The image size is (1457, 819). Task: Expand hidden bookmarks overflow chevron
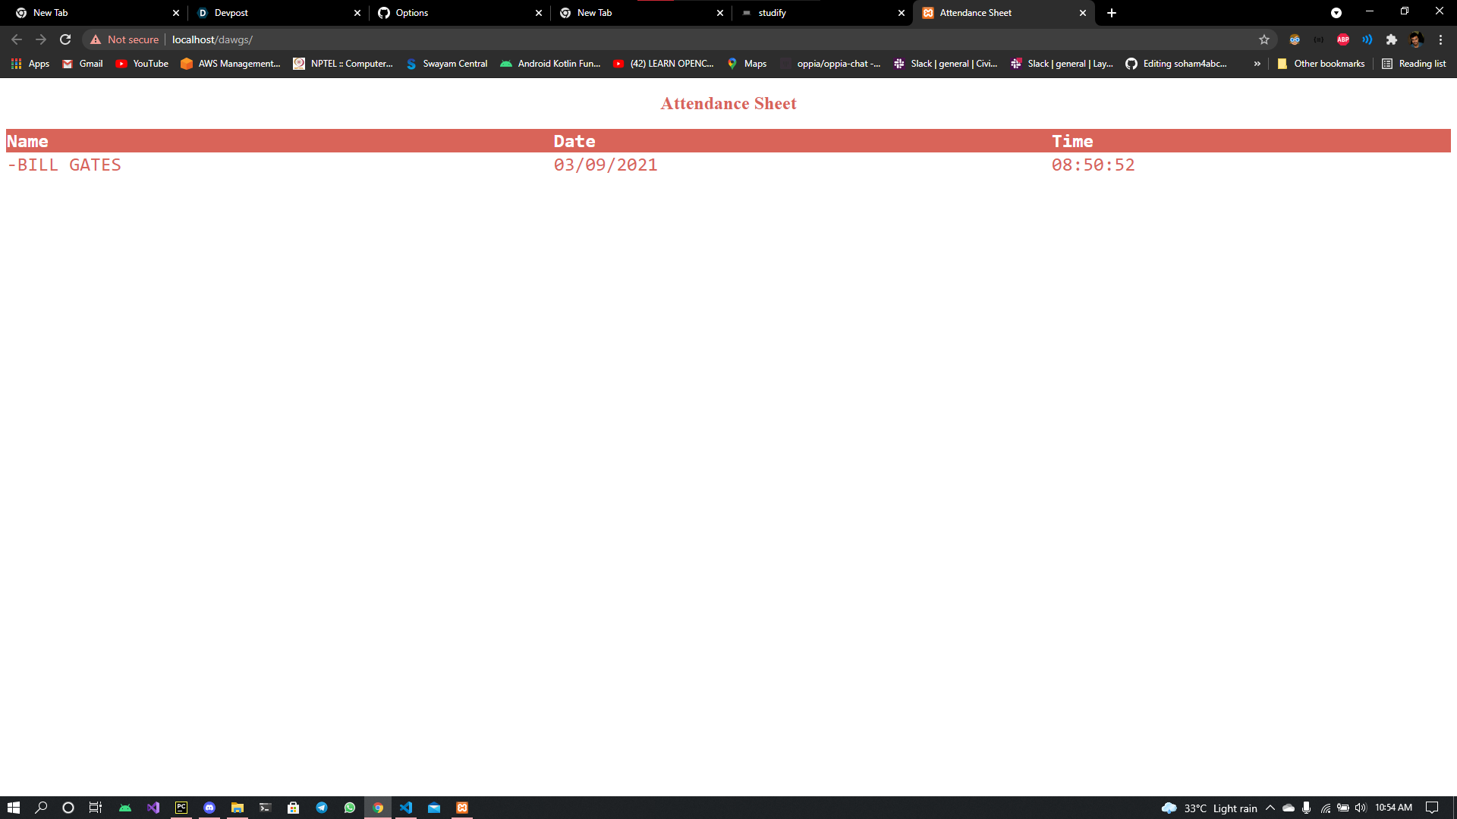tap(1257, 64)
